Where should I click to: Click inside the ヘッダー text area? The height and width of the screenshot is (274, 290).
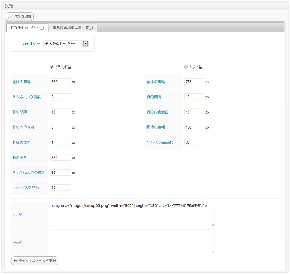pos(132,215)
